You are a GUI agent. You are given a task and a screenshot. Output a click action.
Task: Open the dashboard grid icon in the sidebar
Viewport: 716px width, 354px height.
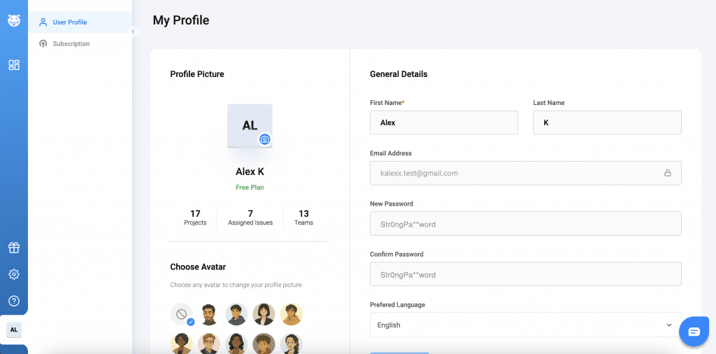click(14, 65)
